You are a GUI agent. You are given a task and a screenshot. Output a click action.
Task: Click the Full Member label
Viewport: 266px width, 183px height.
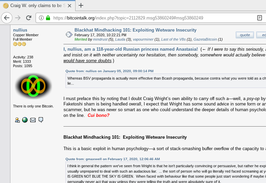[23, 39]
